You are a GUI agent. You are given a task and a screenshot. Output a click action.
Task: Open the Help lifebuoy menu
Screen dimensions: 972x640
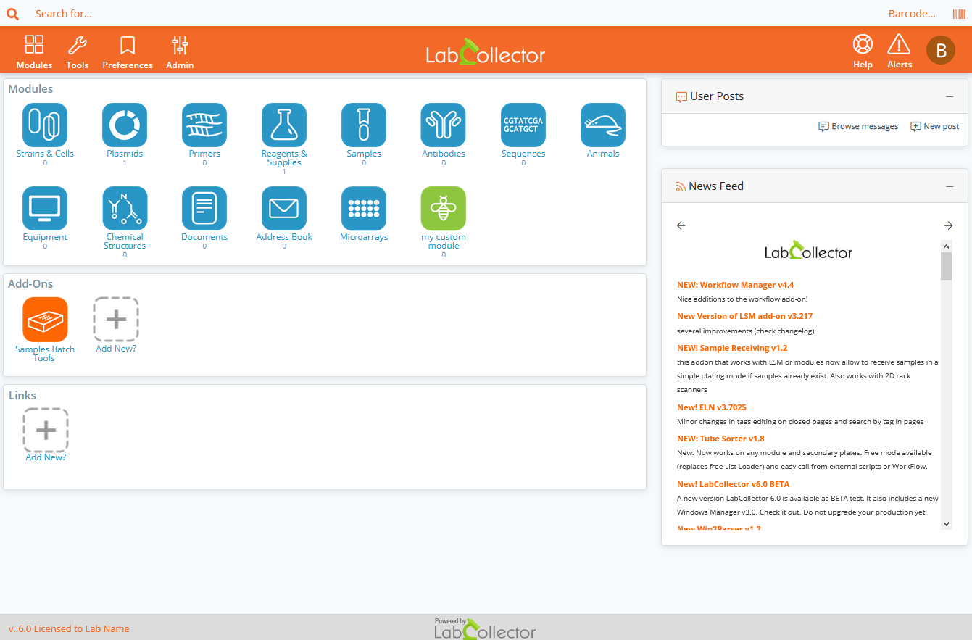(863, 52)
